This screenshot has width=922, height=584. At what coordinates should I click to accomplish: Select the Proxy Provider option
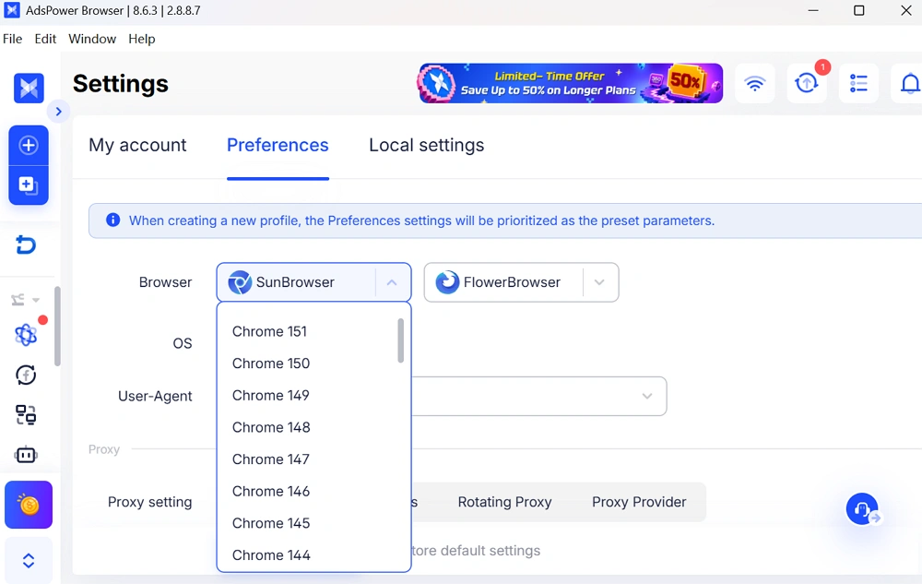(639, 502)
